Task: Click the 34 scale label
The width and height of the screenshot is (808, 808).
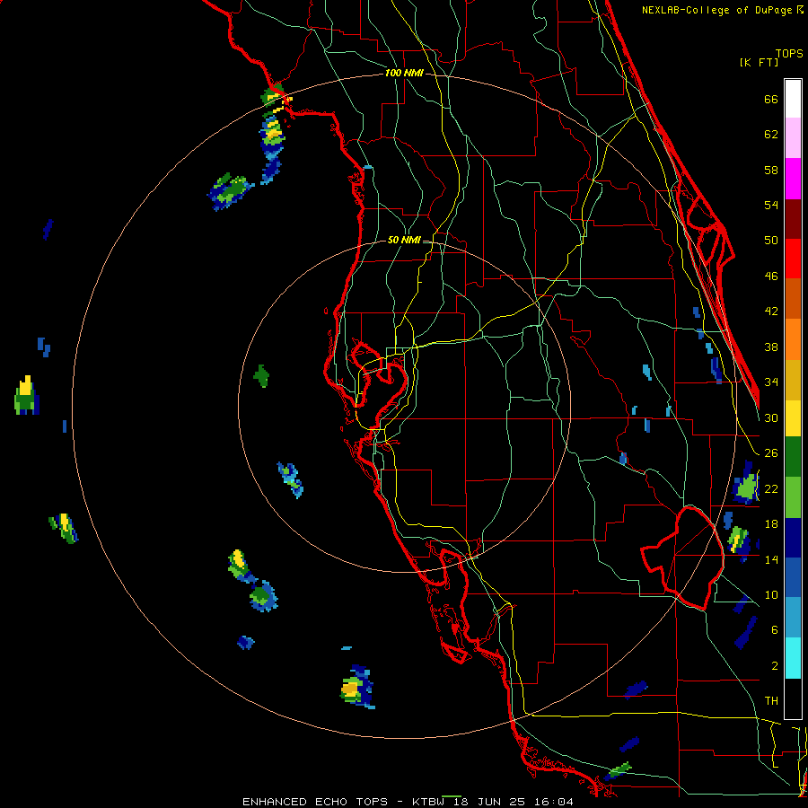Action: (x=771, y=382)
